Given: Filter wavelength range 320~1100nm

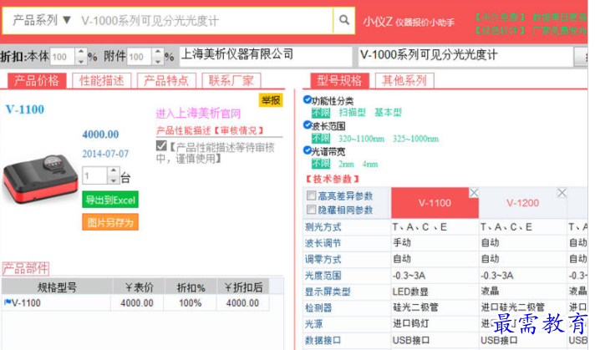Looking at the screenshot, I should [361, 139].
